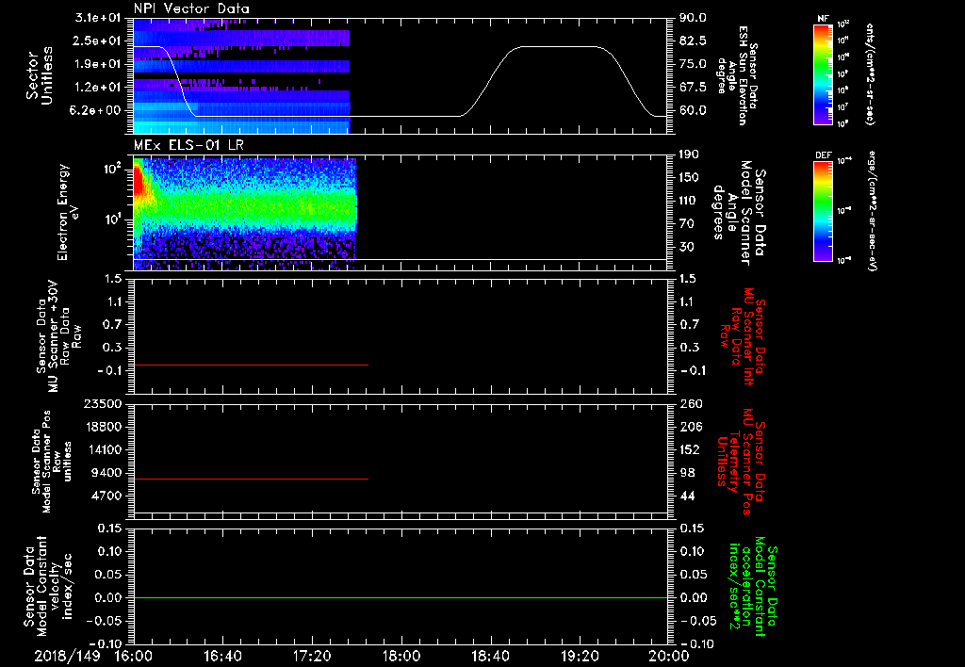Click the "MU Scanner +30V Raw Data" label
This screenshot has width=965, height=667.
point(58,336)
